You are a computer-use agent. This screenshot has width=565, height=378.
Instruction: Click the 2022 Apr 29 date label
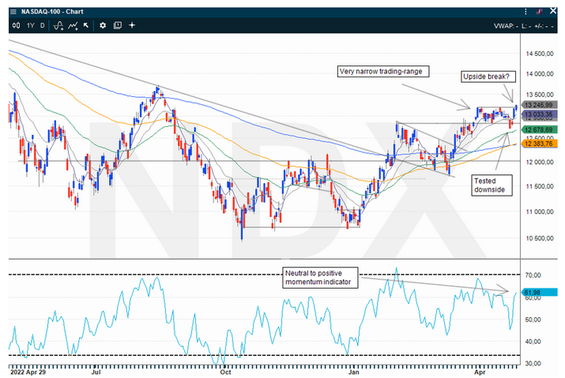[x=28, y=372]
